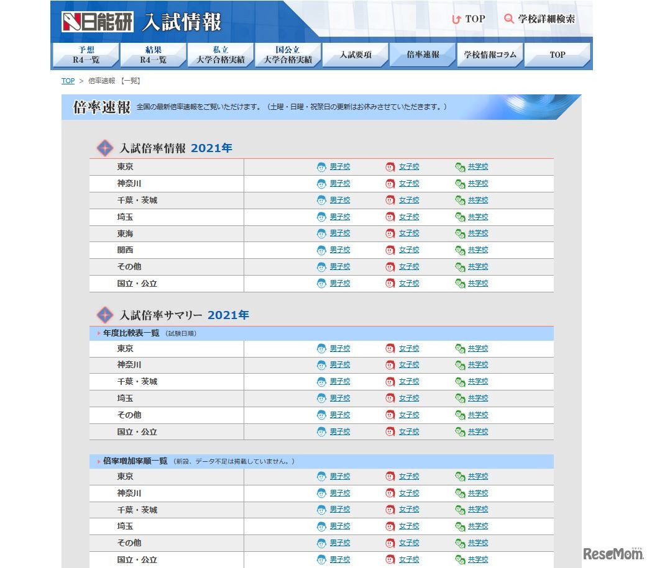Open 共学校 link for 埼玉 in 年度比較表一覧

[478, 398]
